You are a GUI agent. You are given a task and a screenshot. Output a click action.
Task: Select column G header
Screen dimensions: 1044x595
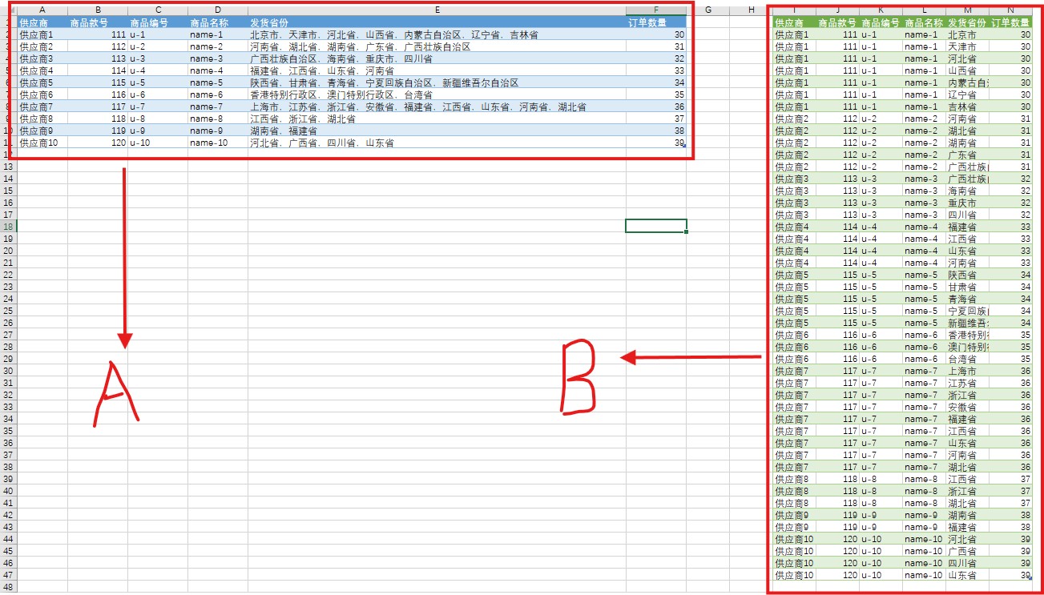709,10
